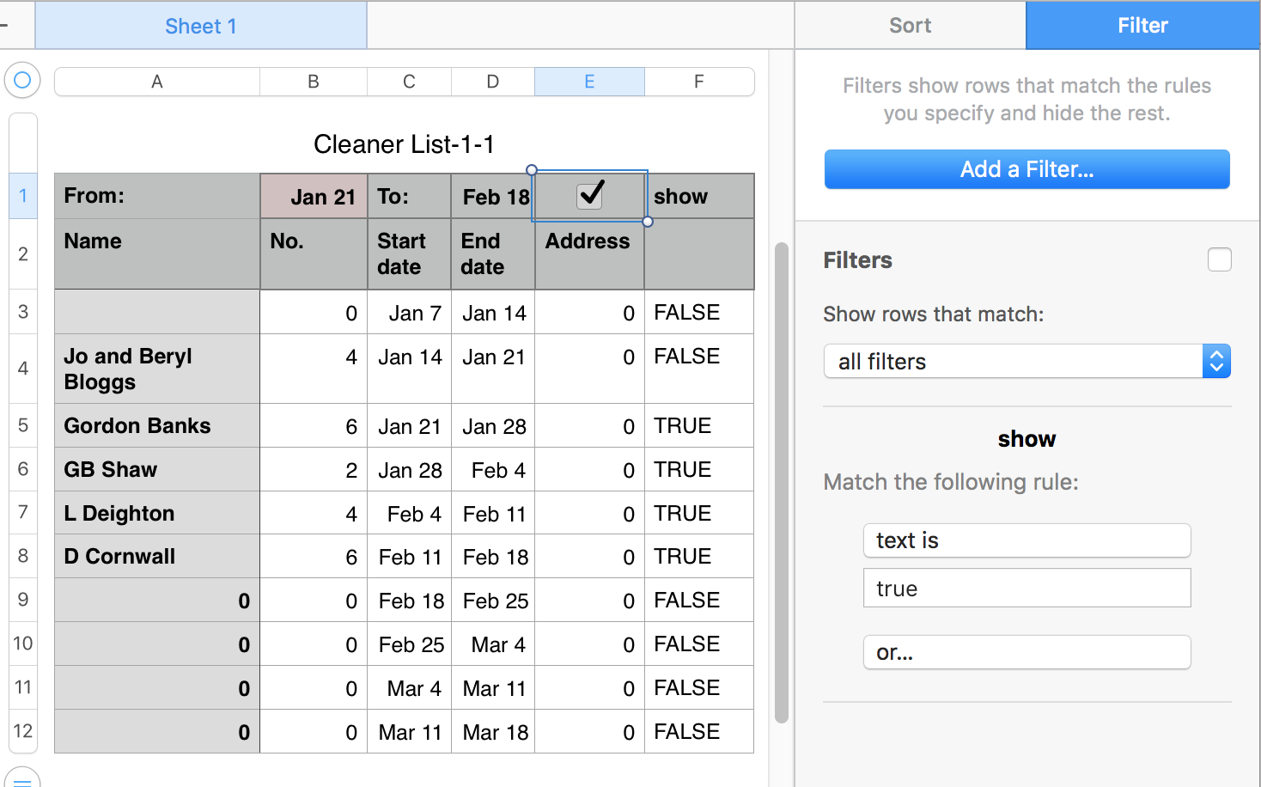Open the 'or...' rule dropdown
Image resolution: width=1261 pixels, height=787 pixels.
pyautogui.click(x=1026, y=652)
